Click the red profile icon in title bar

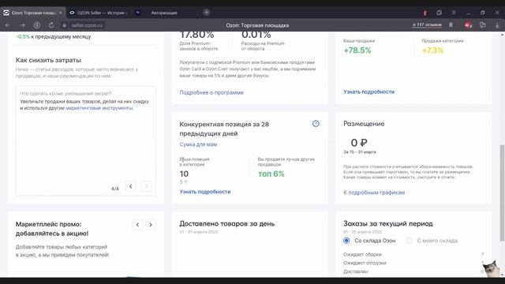pos(425,13)
